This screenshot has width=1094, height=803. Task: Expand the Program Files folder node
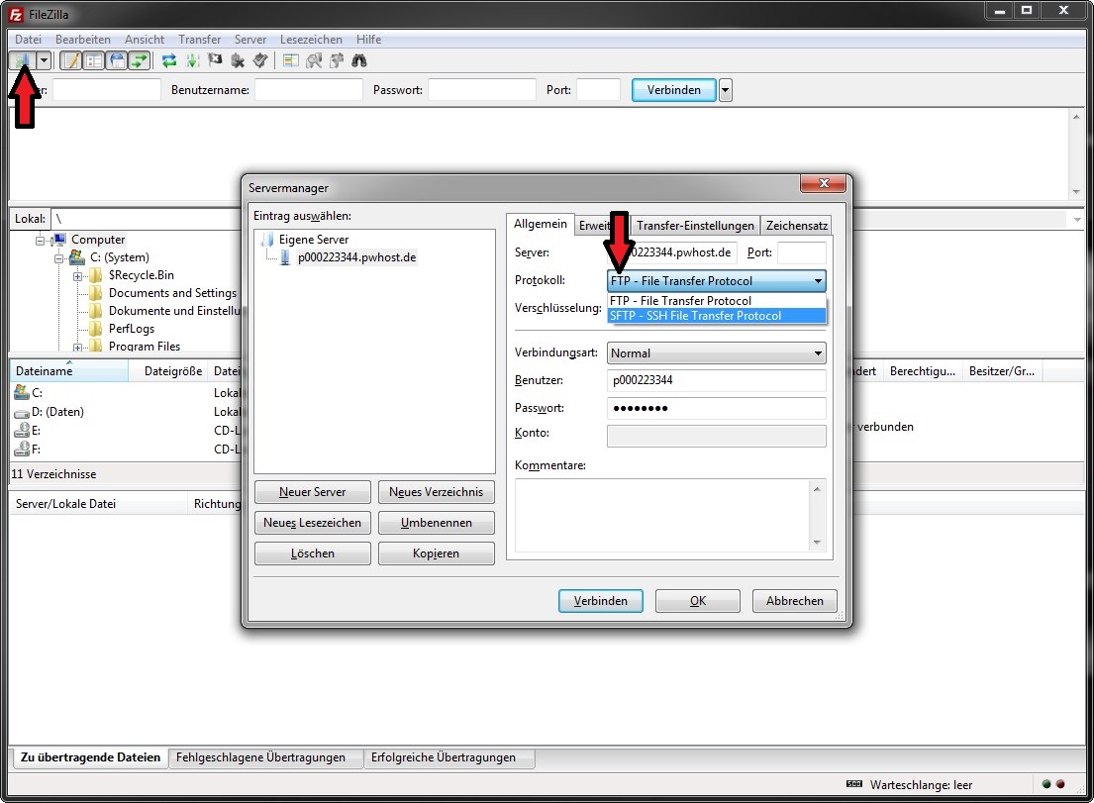pyautogui.click(x=78, y=347)
